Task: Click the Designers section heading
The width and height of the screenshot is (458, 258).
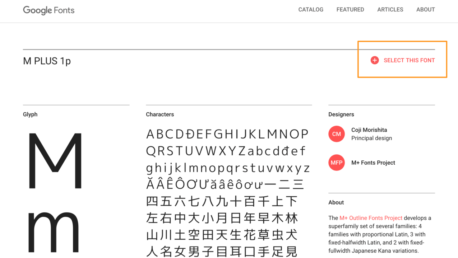Action: point(341,114)
